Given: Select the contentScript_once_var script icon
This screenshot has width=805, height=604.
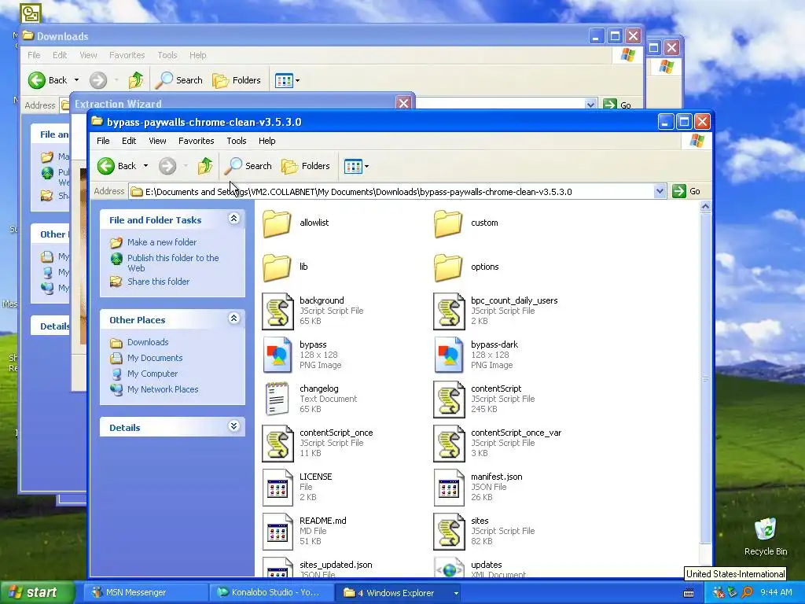Looking at the screenshot, I should pos(449,444).
